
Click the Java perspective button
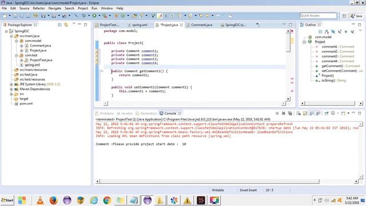(x=356, y=16)
